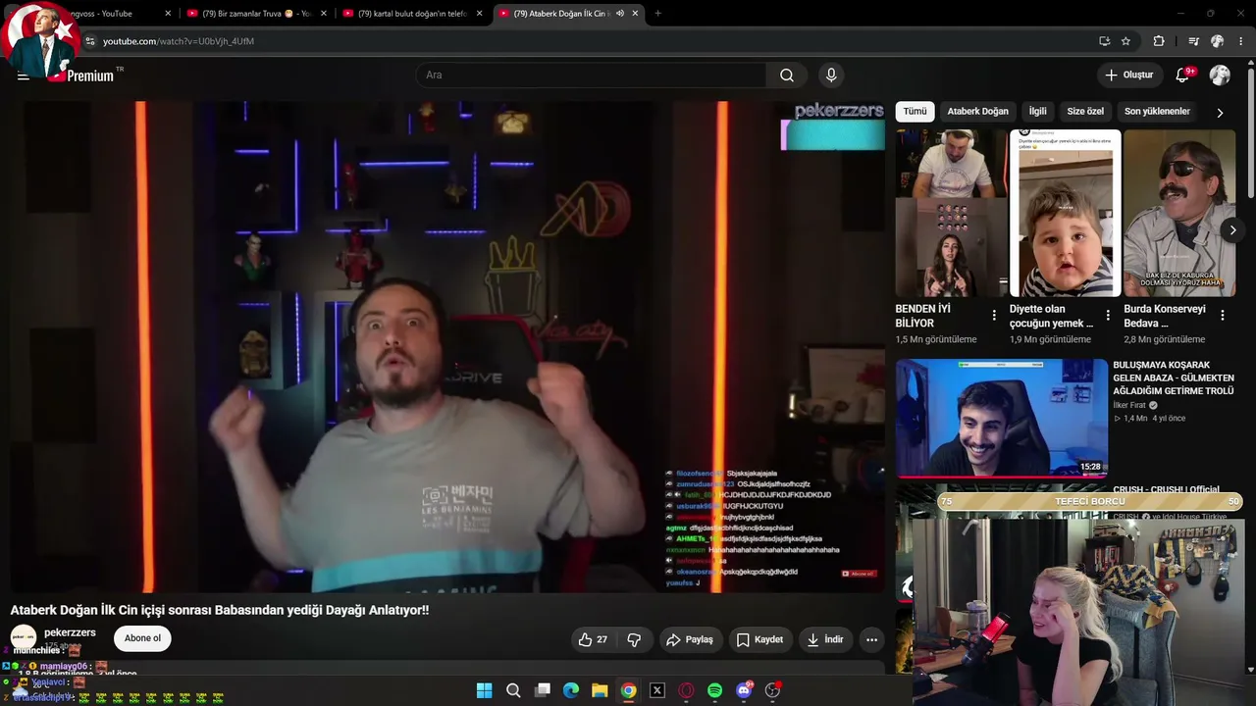1256x706 pixels.
Task: Click the Oluştur create button
Action: (x=1128, y=76)
